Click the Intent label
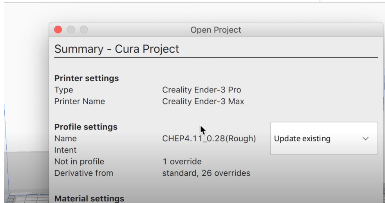Viewport: 385px width, 203px height. click(x=65, y=150)
